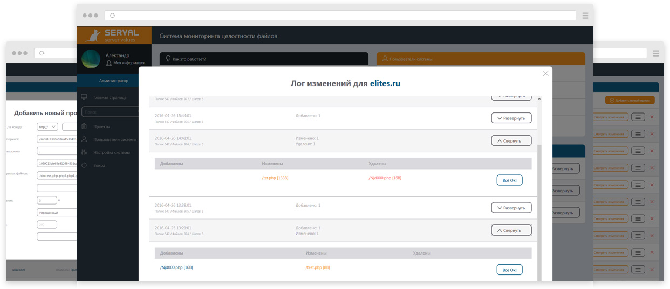Screen dimensions: 670x289
Task: Click the lightbulb 'Как это работает?' icon
Action: (x=168, y=59)
